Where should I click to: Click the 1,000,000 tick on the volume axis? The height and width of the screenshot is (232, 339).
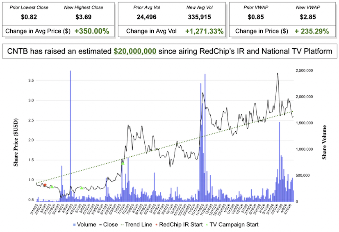(x=304, y=149)
